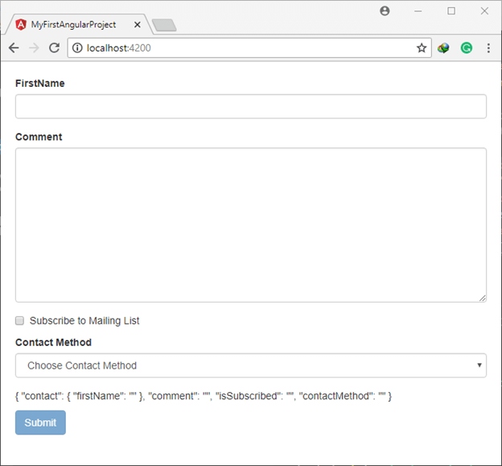Focus the Comment text area
Screen dimensions: 502x466
251,225
